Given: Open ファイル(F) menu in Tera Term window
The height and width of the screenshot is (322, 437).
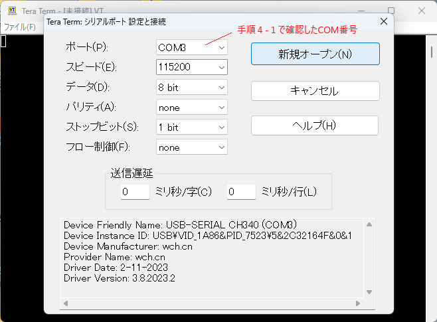Looking at the screenshot, I should 20,27.
